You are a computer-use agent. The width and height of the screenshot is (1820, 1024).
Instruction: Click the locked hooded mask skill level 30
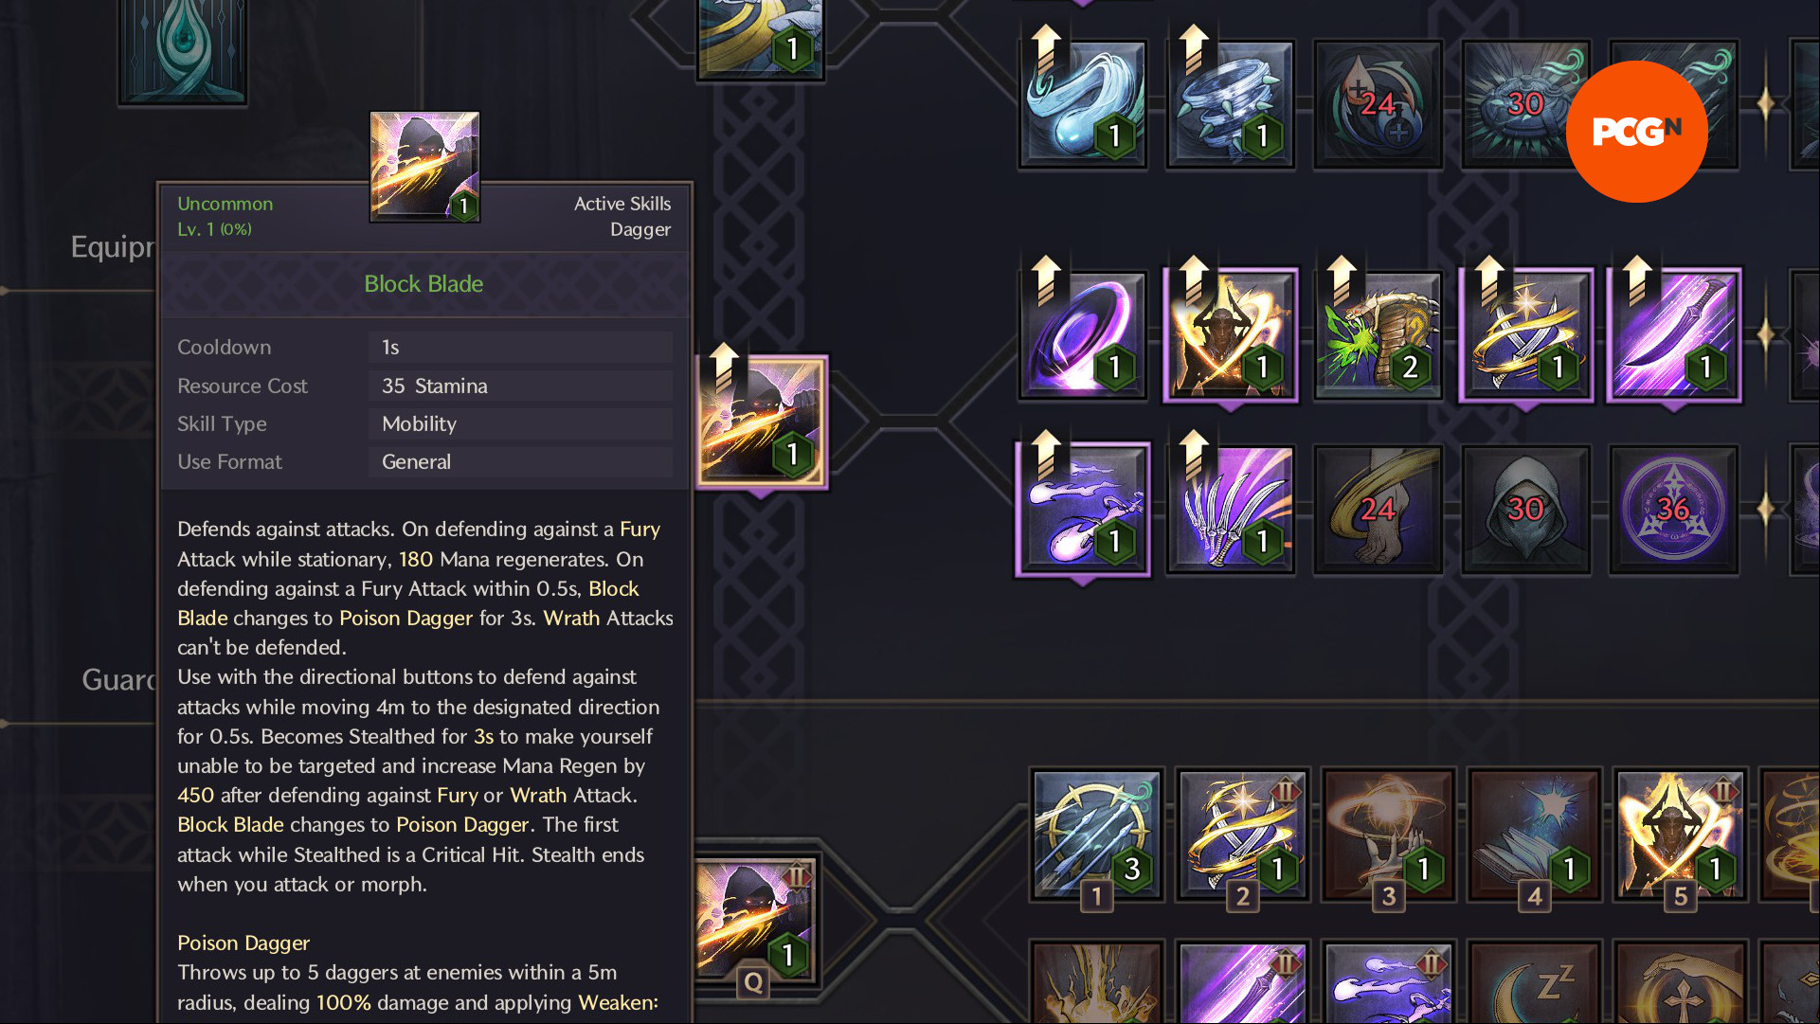click(x=1526, y=510)
